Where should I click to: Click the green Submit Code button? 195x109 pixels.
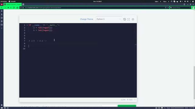point(127,106)
